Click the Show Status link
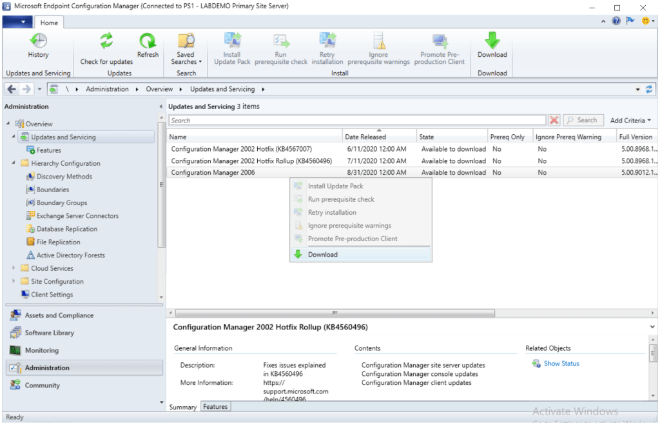Image resolution: width=660 pixels, height=423 pixels. coord(561,364)
